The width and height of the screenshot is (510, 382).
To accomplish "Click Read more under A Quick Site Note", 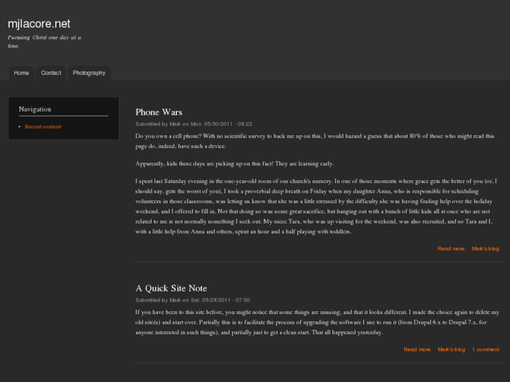I will tap(417, 349).
